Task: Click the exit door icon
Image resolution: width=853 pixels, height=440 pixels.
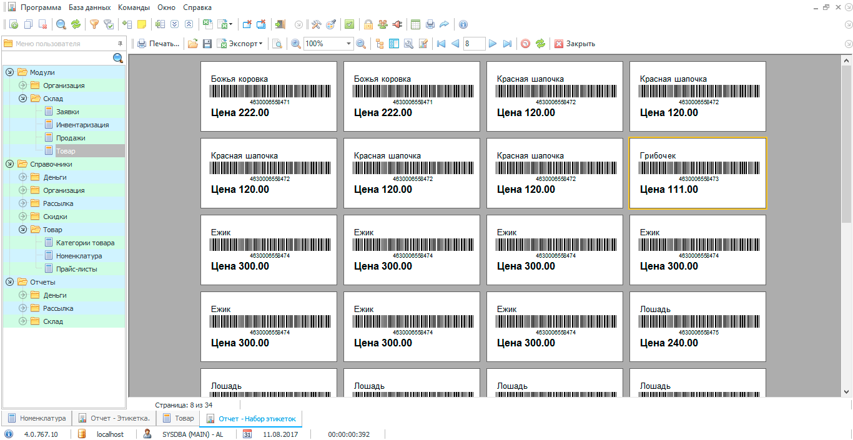Action: (280, 24)
